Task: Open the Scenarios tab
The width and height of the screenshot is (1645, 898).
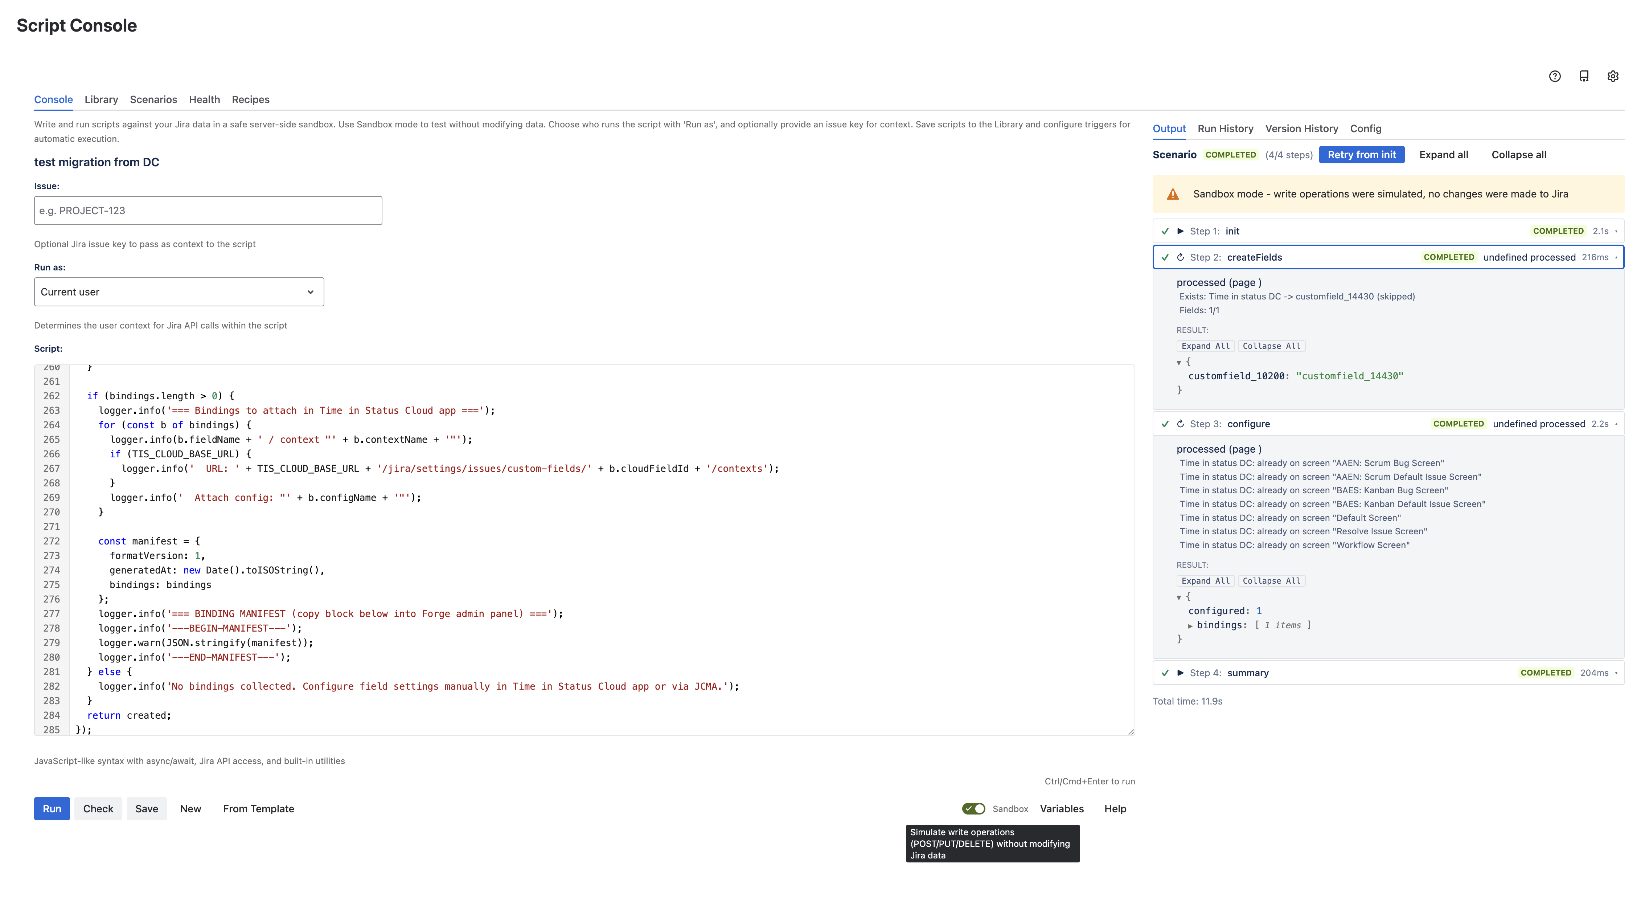Action: tap(153, 99)
